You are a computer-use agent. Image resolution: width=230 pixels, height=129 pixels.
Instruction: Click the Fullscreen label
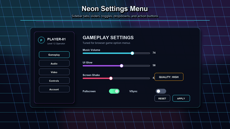tap(89, 91)
